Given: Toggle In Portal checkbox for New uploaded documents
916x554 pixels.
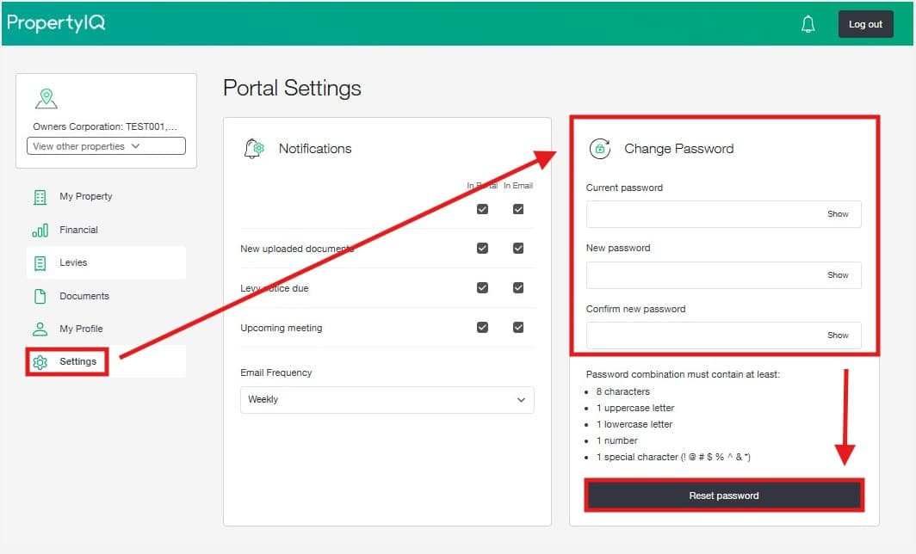Looking at the screenshot, I should pos(482,249).
